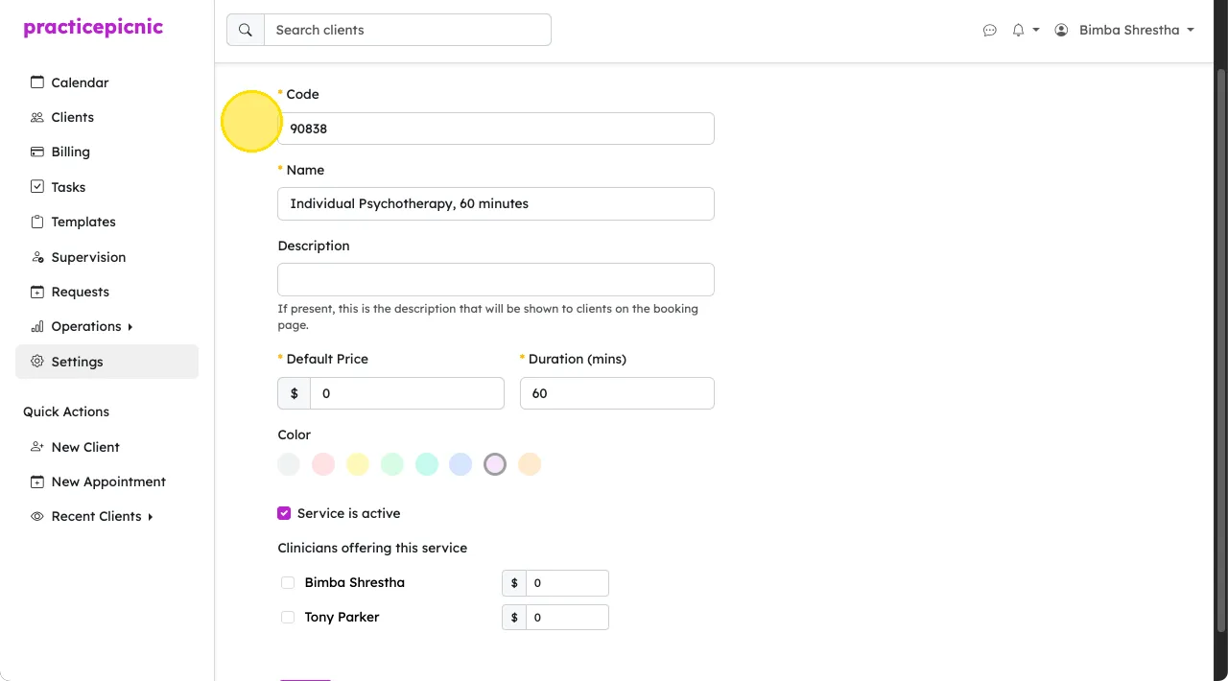
Task: Click the Operations bar chart icon
Action: tap(37, 326)
